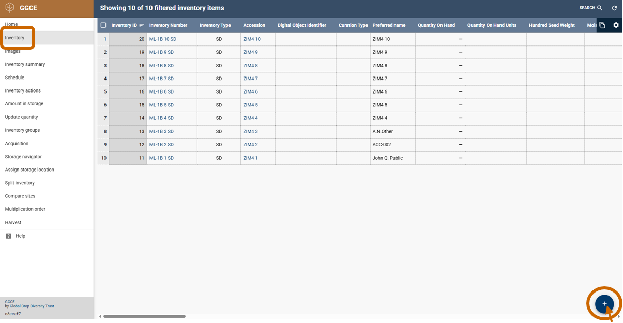Click Global Crop Diversity Trust link
The image size is (623, 323).
[x=32, y=306]
